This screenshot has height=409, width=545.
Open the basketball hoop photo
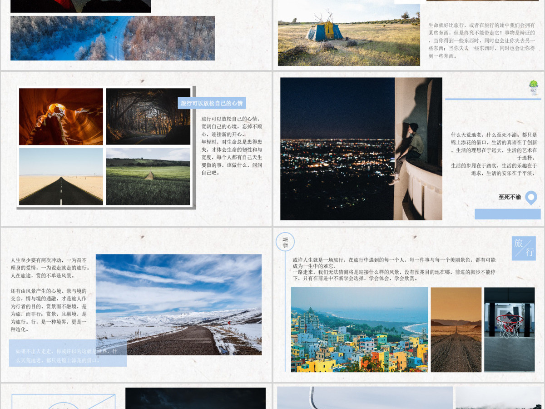509,329
